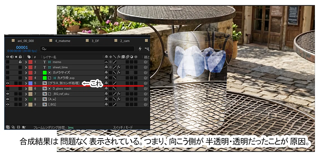Click parent pick whip for memo layer
This screenshot has height=155, width=318.
pyautogui.click(x=145, y=62)
